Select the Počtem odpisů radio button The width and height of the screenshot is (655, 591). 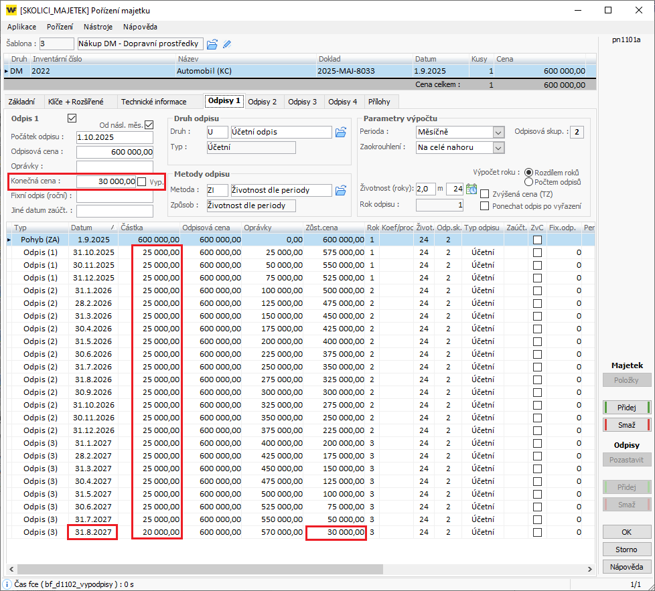[x=529, y=182]
